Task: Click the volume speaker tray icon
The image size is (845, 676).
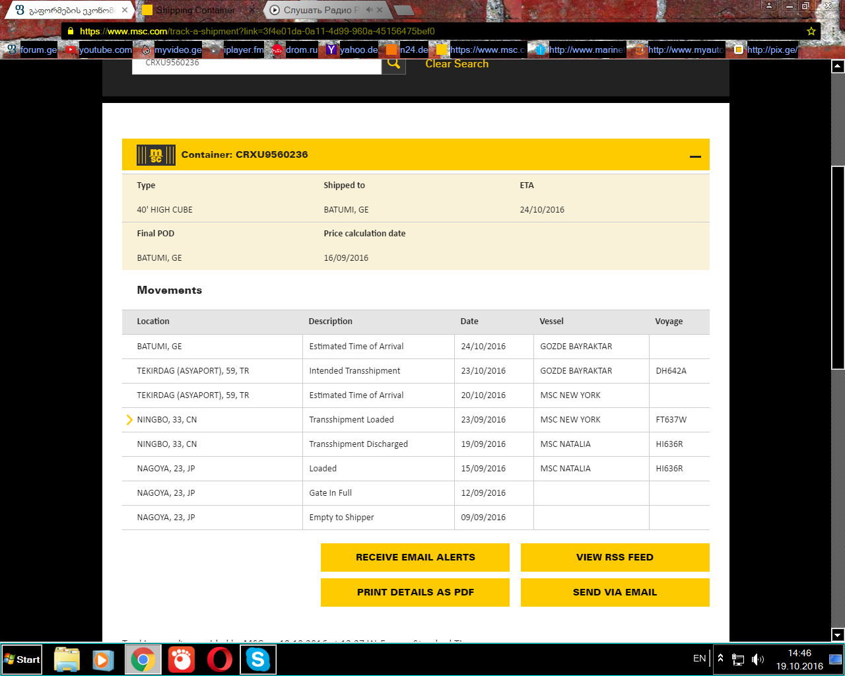Action: [758, 659]
